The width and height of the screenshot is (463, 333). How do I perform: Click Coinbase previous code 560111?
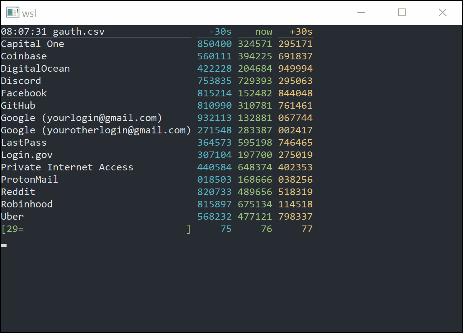215,56
